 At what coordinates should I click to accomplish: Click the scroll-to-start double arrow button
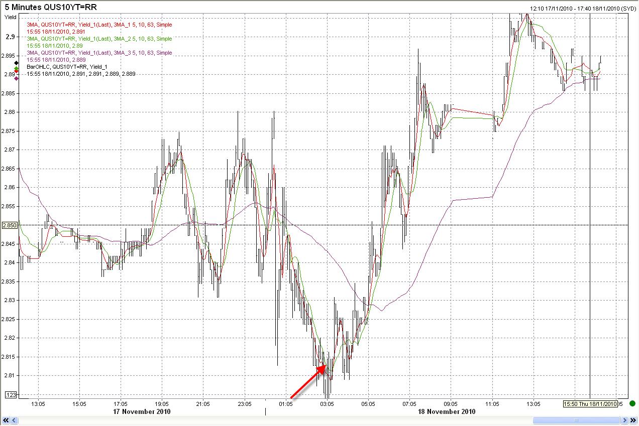click(x=6, y=420)
